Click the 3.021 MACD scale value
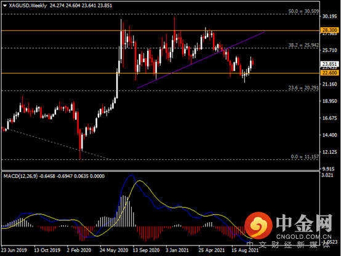The width and height of the screenshot is (341, 256). coord(327,175)
